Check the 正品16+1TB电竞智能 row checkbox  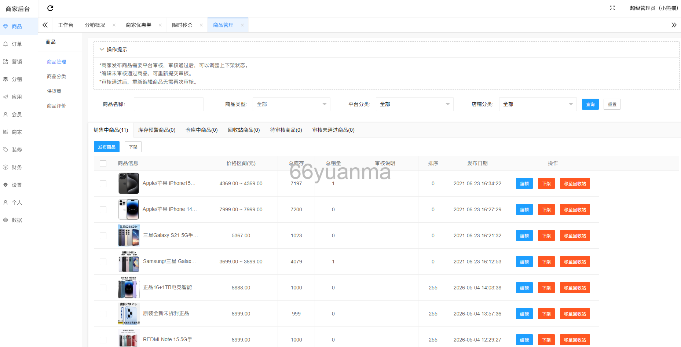(103, 288)
